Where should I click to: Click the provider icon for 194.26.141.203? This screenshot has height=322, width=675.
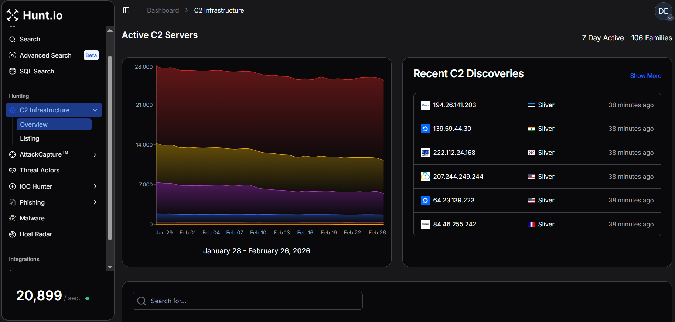point(425,105)
